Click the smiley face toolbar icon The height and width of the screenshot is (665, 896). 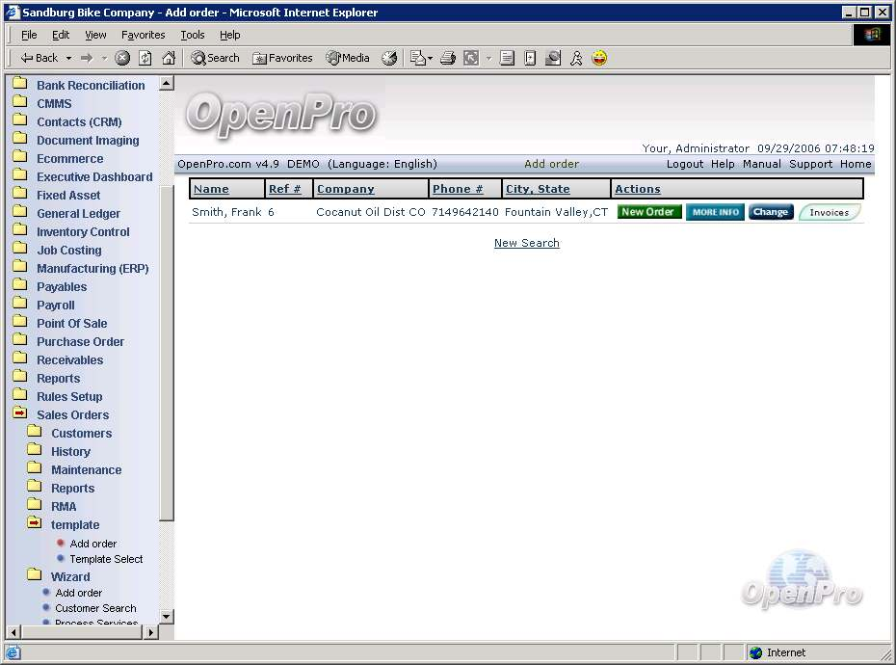click(599, 58)
